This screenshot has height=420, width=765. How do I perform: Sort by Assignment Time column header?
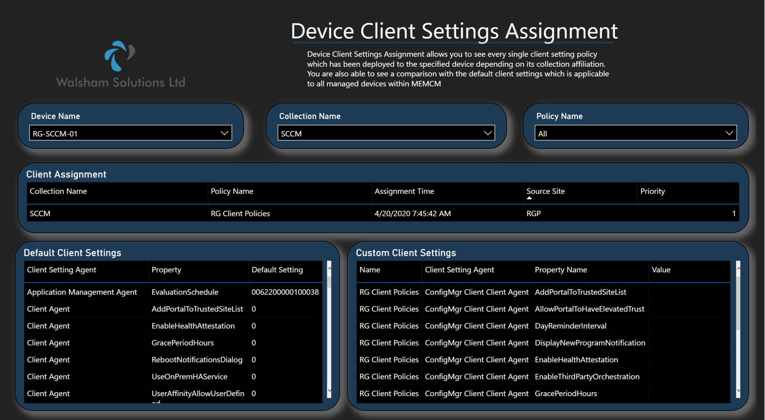pyautogui.click(x=404, y=191)
